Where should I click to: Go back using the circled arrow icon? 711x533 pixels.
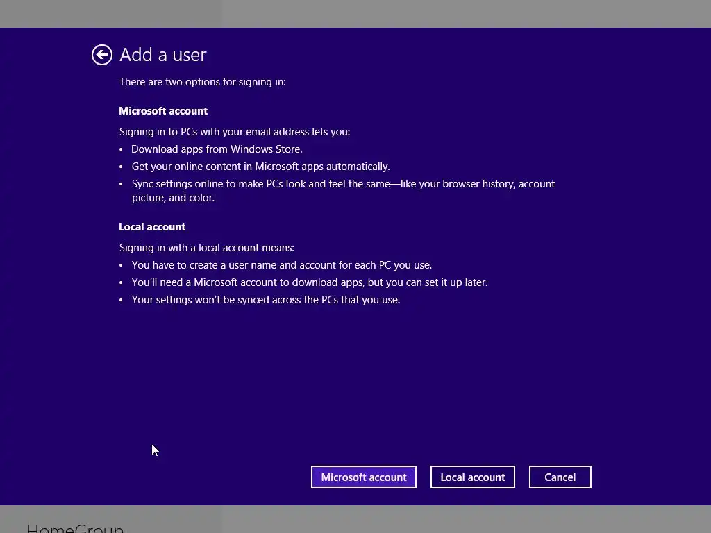pyautogui.click(x=101, y=56)
